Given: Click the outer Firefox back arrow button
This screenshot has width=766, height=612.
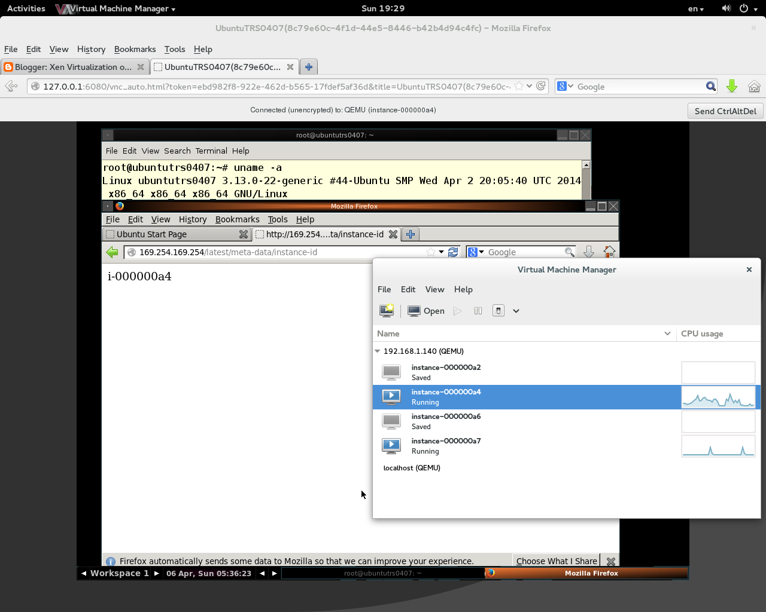Looking at the screenshot, I should 11,87.
